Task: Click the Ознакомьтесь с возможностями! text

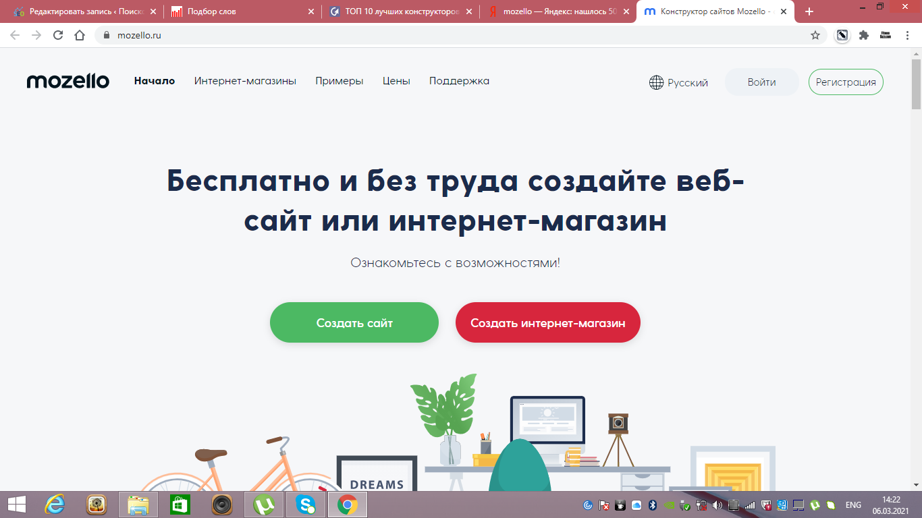Action: (x=455, y=262)
